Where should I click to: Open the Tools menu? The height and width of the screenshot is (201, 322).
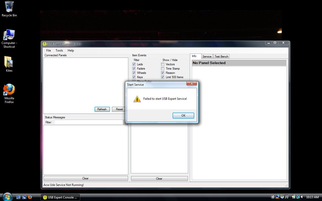coord(59,51)
